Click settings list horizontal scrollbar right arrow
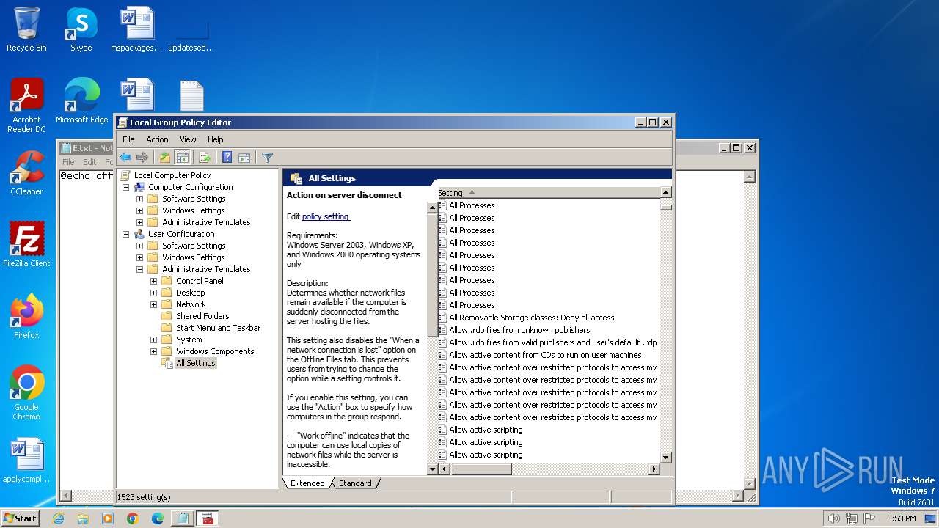The image size is (939, 528). point(654,469)
